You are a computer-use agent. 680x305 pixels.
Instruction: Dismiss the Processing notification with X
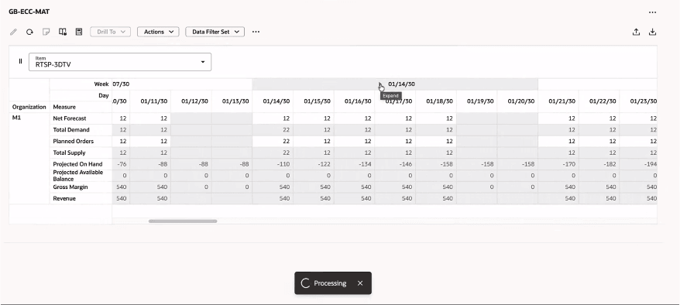[360, 283]
